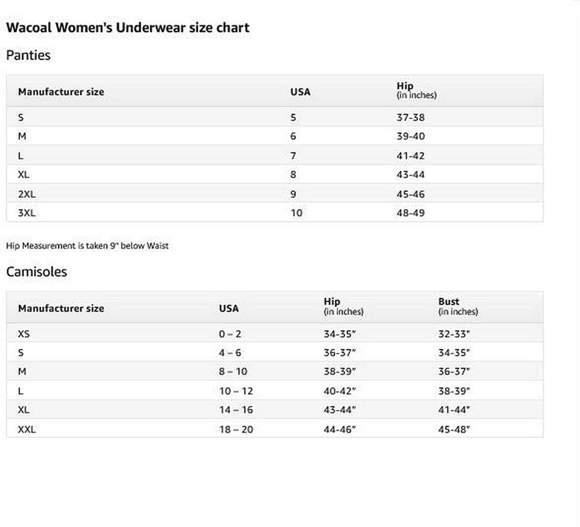Select the XS row in the Camisoles table

(x=275, y=333)
